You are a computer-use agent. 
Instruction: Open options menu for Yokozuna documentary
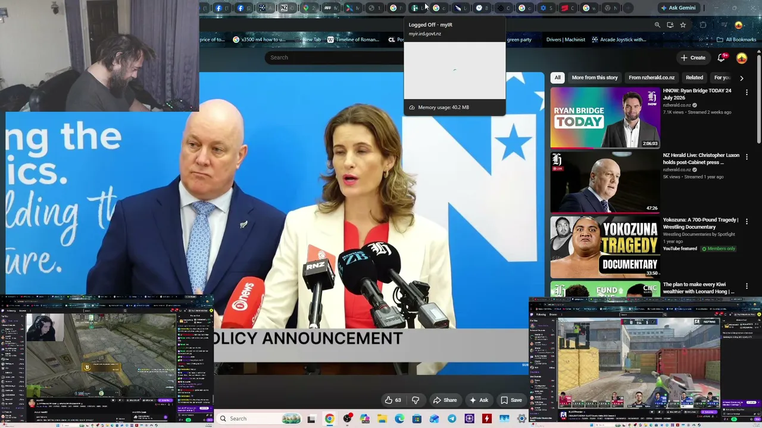coord(747,221)
